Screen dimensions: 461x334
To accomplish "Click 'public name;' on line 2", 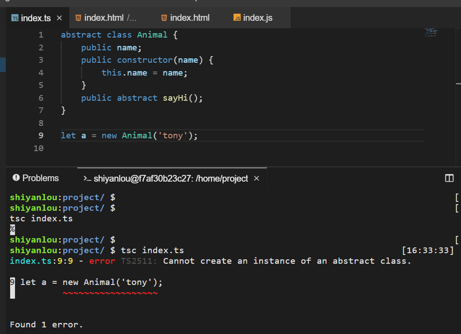I will [112, 47].
